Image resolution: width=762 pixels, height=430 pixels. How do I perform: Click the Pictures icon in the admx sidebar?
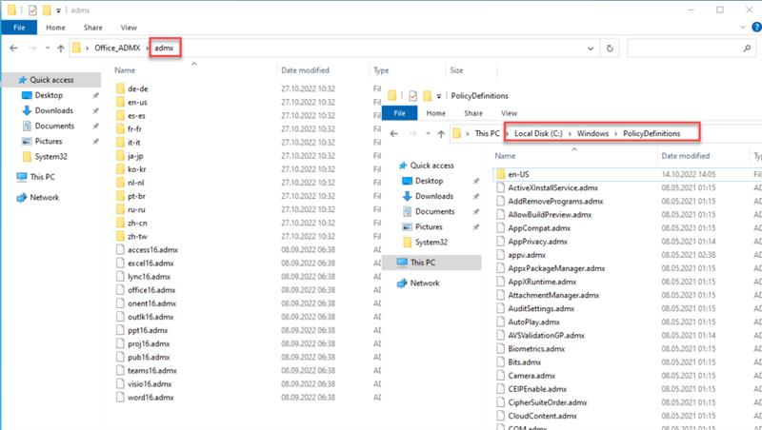tap(28, 141)
